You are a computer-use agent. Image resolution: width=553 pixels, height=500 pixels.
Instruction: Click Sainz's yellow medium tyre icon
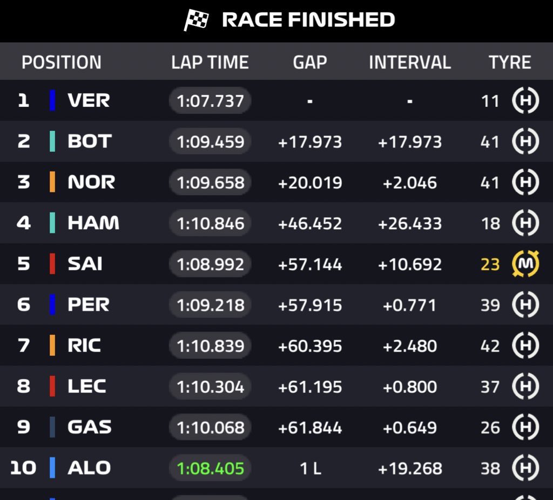[525, 264]
